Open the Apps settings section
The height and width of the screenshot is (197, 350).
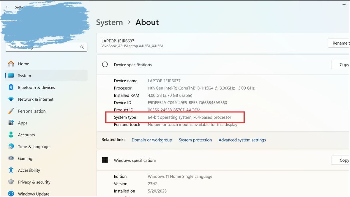(46, 123)
